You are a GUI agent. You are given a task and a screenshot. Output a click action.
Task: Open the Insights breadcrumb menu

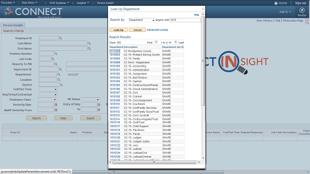tap(83, 3)
